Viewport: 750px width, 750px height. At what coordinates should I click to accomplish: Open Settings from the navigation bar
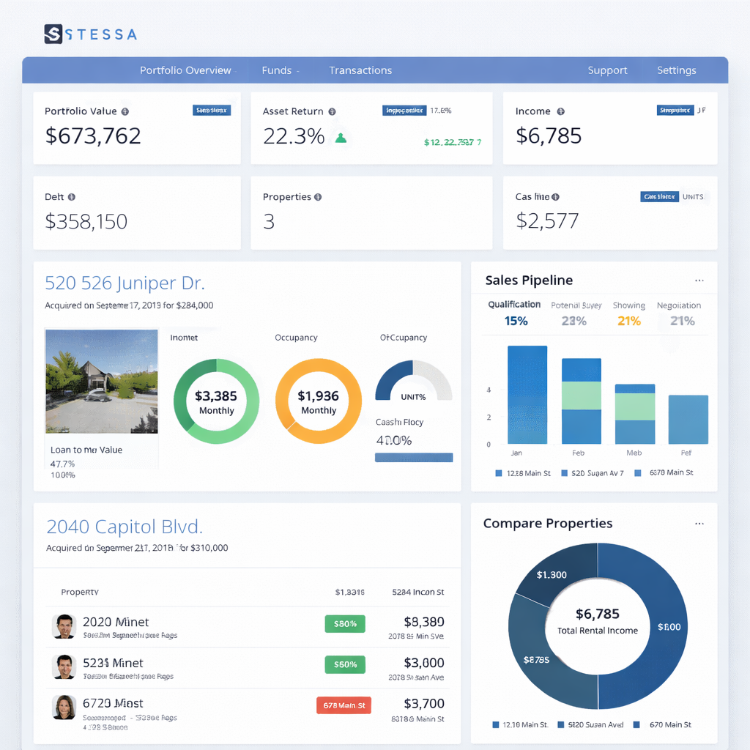(676, 70)
